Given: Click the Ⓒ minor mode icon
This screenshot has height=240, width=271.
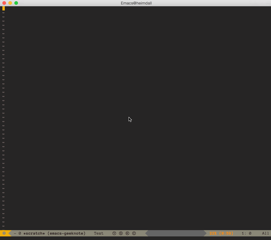Looking at the screenshot, I should [x=134, y=233].
